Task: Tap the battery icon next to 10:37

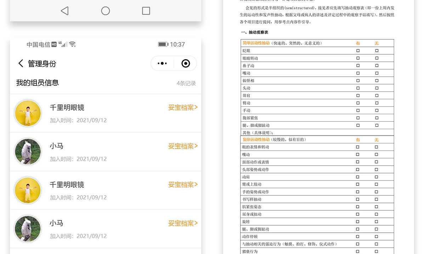Action: coord(163,44)
